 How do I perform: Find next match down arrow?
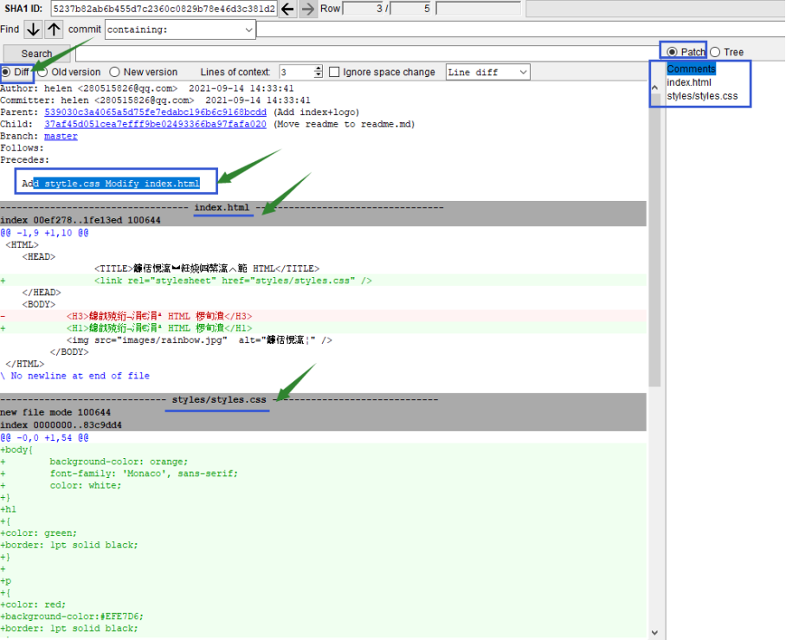[33, 29]
